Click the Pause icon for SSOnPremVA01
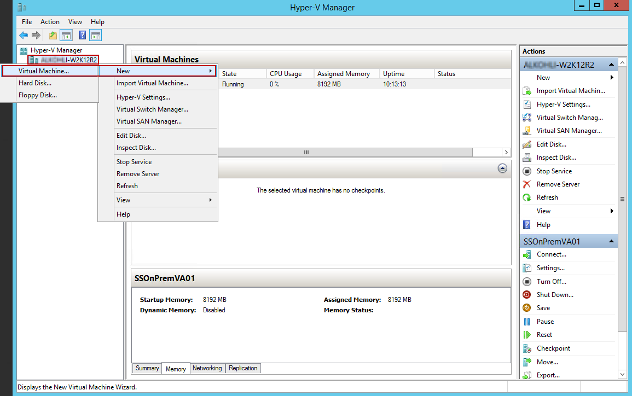Screen dimensions: 632x396 point(527,321)
